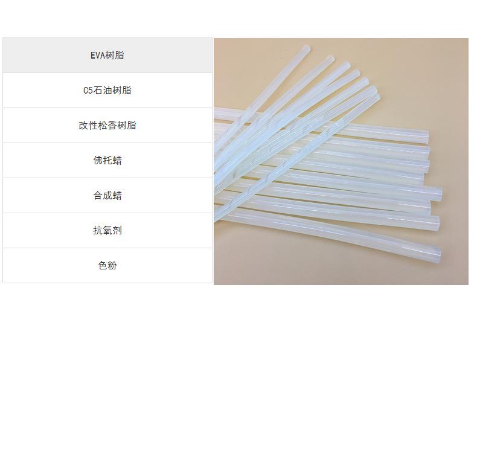Click the 佛托蜡 table cell

[x=107, y=160]
